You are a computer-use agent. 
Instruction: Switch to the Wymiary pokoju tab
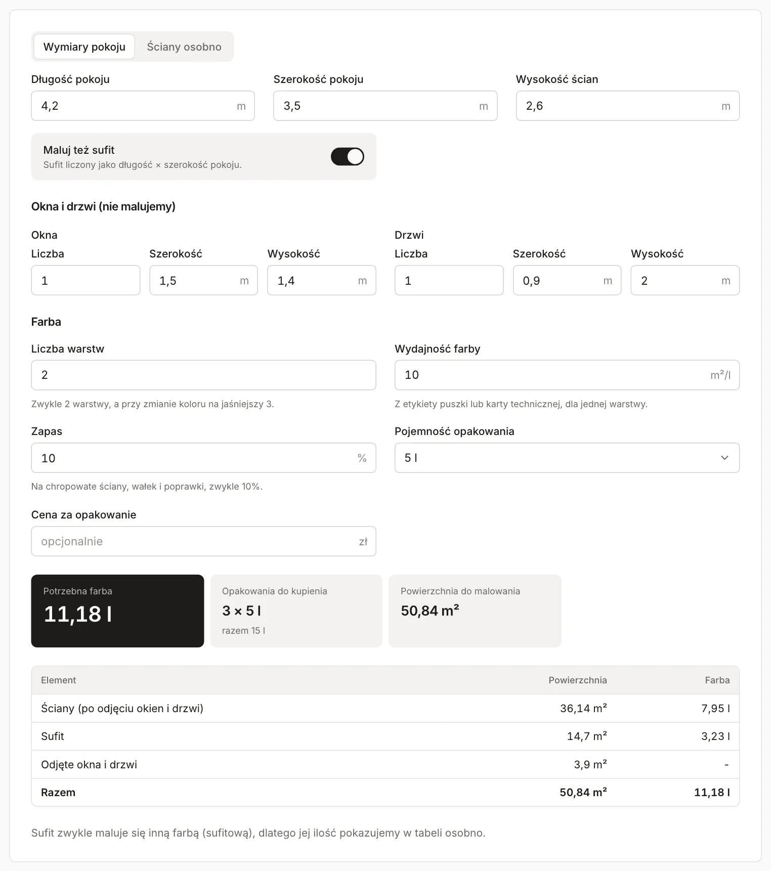(x=84, y=47)
